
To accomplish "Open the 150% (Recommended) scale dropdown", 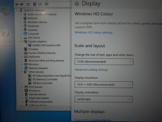I will (x=104, y=62).
